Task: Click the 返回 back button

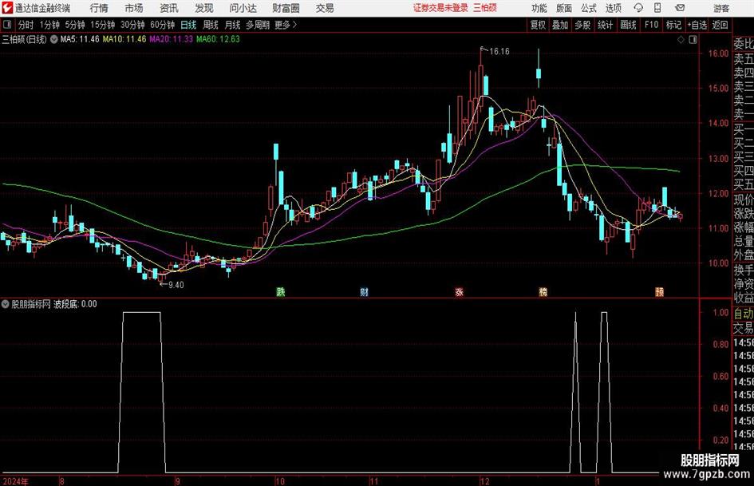Action: pyautogui.click(x=720, y=25)
